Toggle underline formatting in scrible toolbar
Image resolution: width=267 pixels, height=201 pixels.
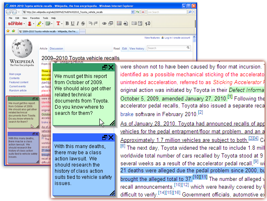tap(73, 23)
